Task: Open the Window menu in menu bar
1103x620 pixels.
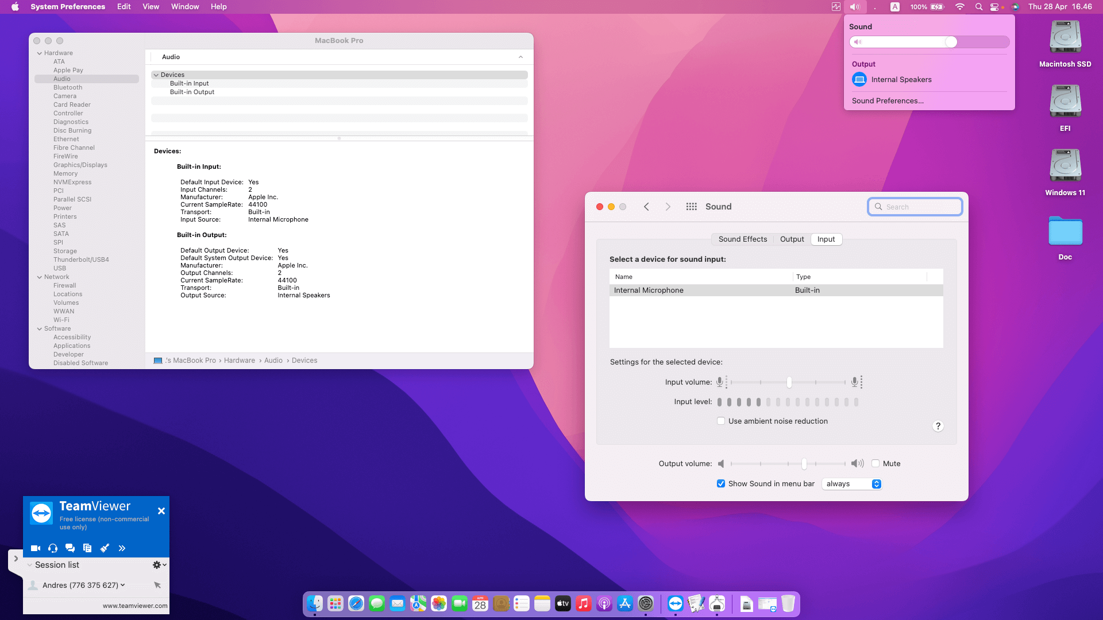Action: [184, 7]
